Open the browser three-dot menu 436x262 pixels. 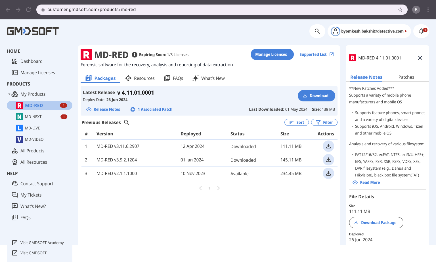coord(428,10)
